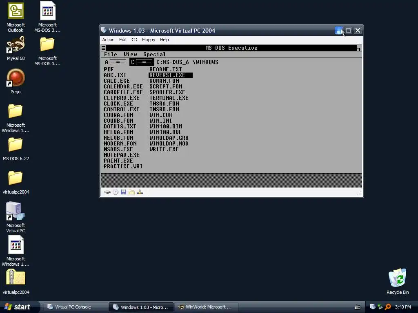
Task: Select WIN.INI in the file list
Action: pos(160,121)
